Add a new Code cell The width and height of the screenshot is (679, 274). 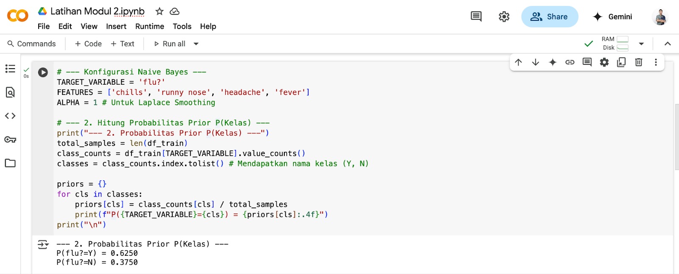click(88, 44)
